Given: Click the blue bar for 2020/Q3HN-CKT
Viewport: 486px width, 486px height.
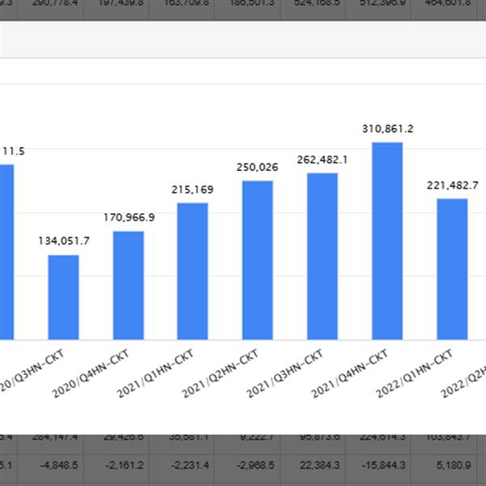Looking at the screenshot, I should [x=63, y=297].
